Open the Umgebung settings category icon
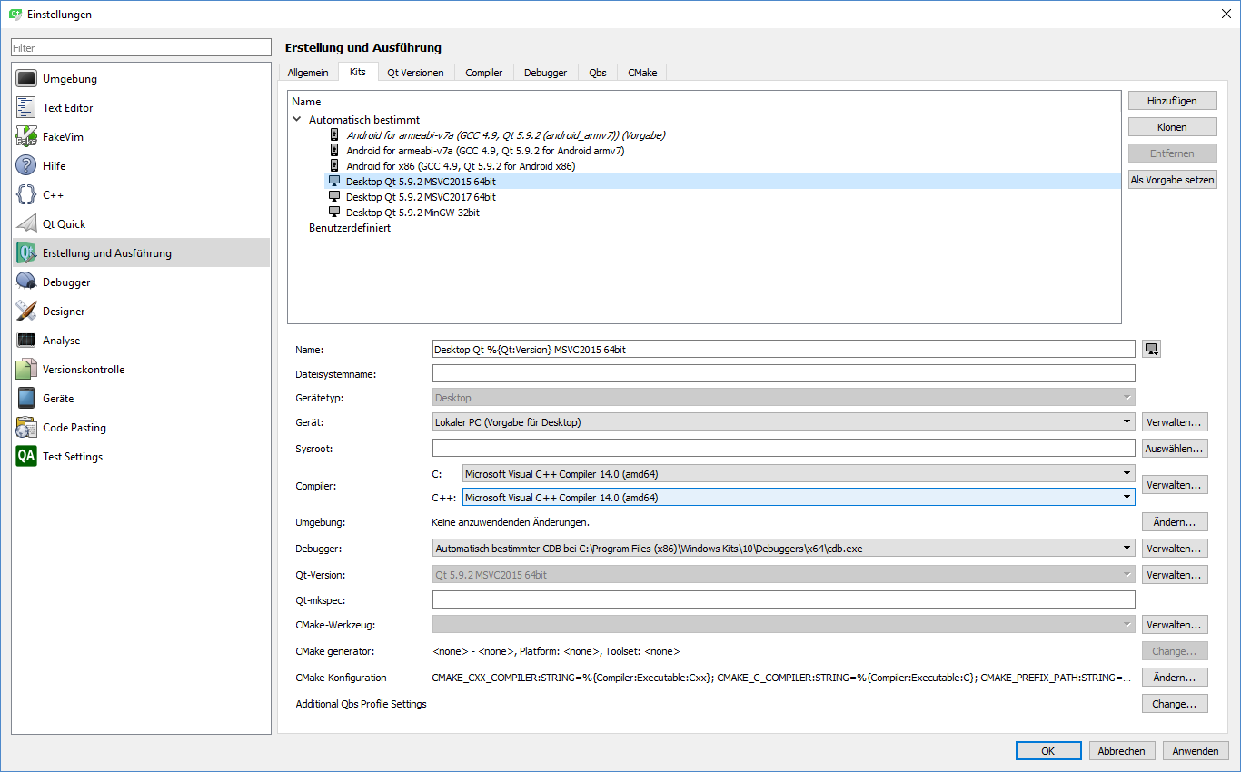 coord(26,79)
